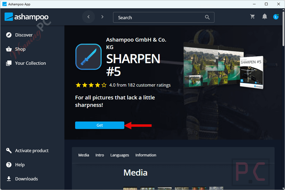Viewport: 285px width, 190px height.
Task: Click the Help question mark icon
Action: coord(9,165)
